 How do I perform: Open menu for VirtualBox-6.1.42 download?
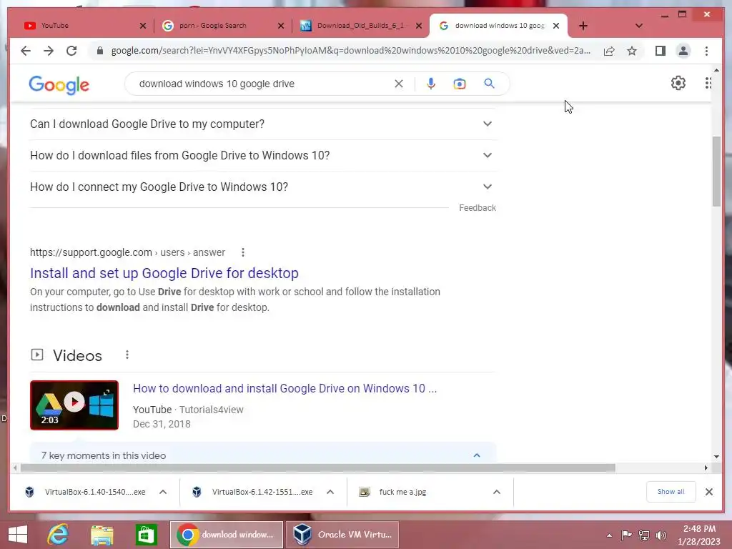point(330,492)
